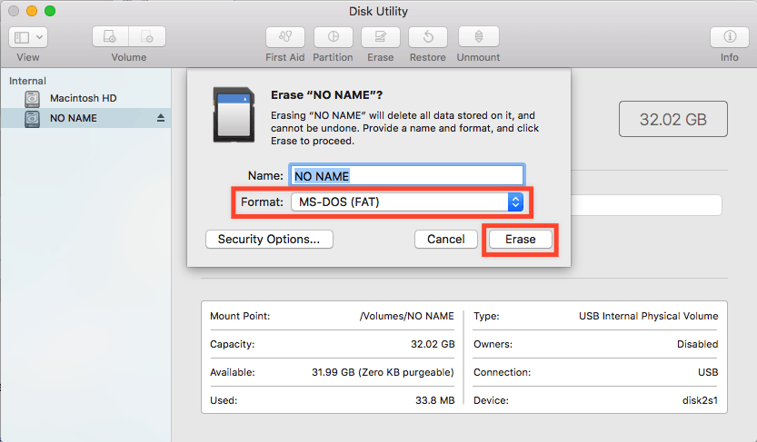
Task: Click the Erase toolbar icon
Action: [381, 37]
